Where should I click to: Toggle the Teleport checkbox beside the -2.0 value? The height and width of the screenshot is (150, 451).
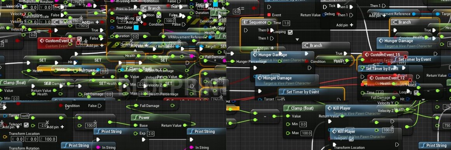[26, 125]
